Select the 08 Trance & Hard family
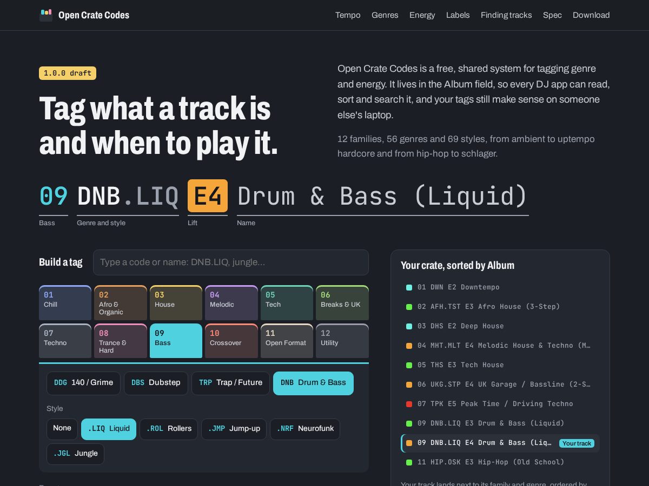 click(121, 341)
